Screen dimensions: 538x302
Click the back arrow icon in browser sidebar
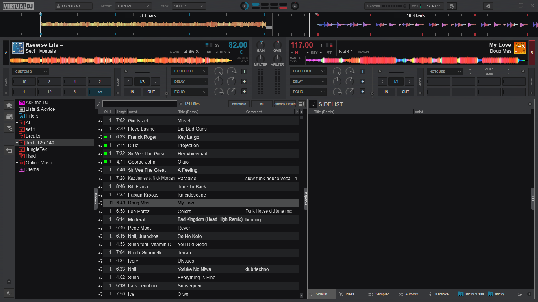tap(9, 150)
